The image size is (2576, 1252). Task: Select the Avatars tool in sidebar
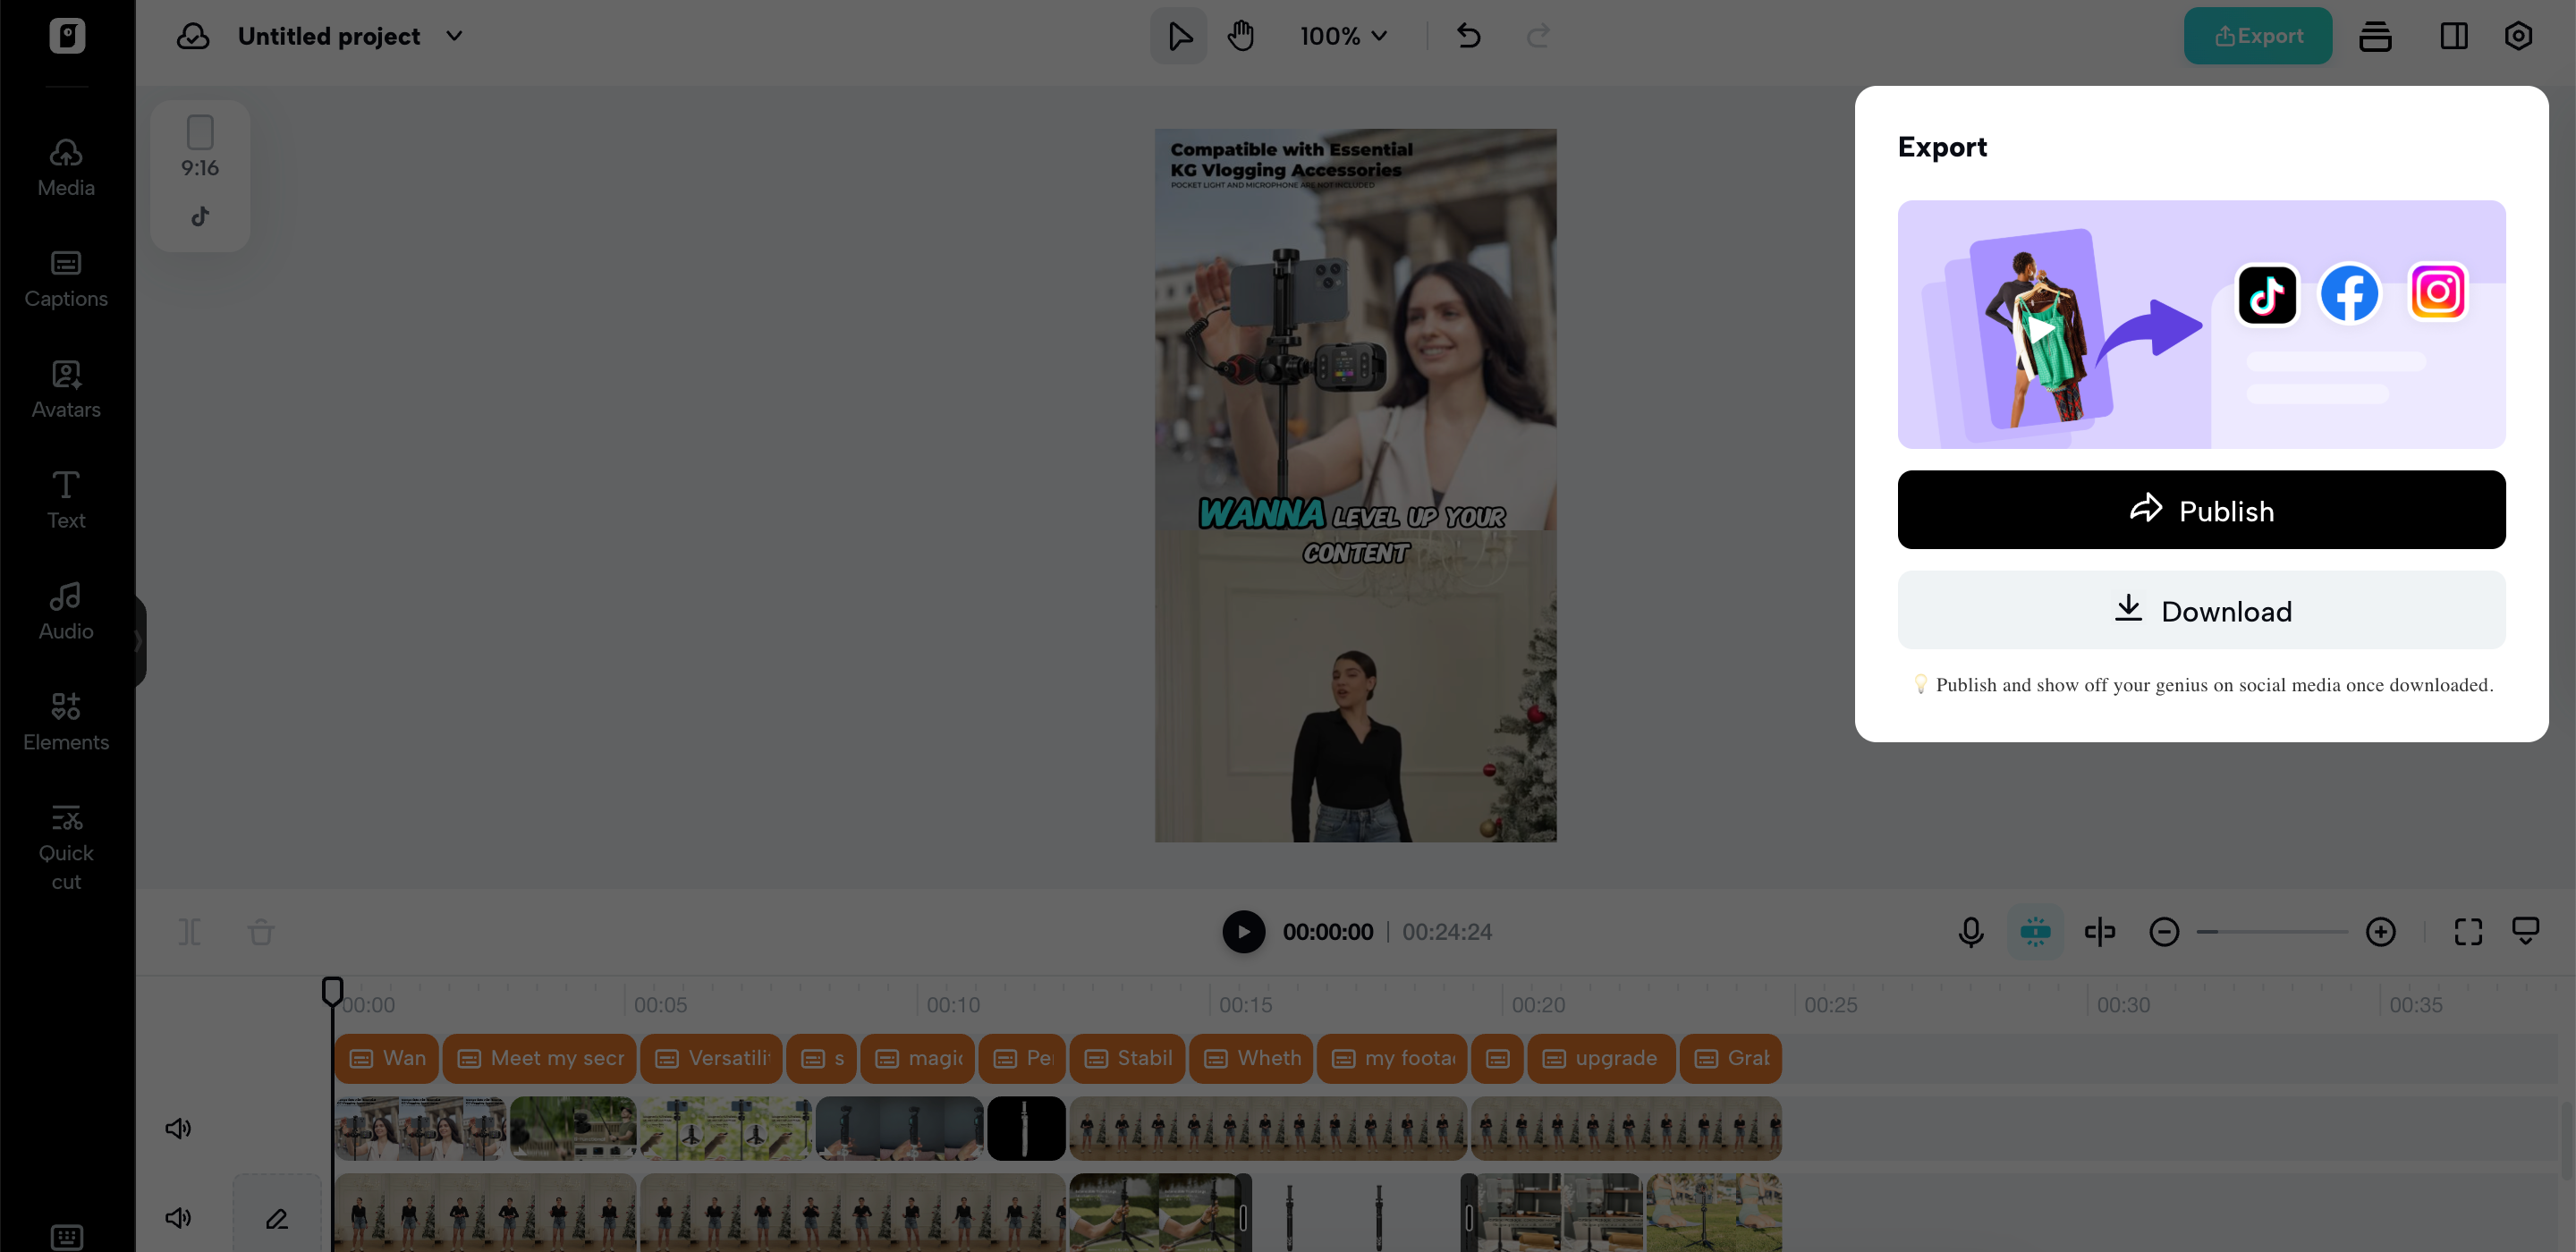65,388
